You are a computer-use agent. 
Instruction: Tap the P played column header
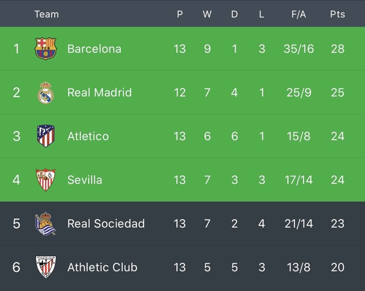[x=179, y=14]
